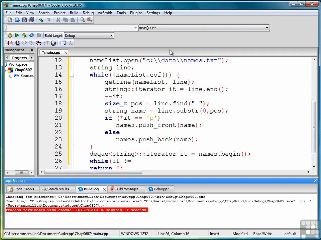Open the Search menu
The height and width of the screenshot is (240, 321).
point(44,13)
